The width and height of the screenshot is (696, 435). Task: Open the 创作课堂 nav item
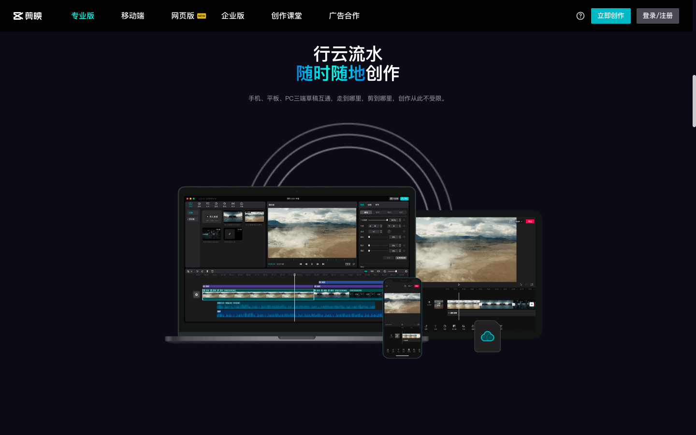pyautogui.click(x=287, y=16)
